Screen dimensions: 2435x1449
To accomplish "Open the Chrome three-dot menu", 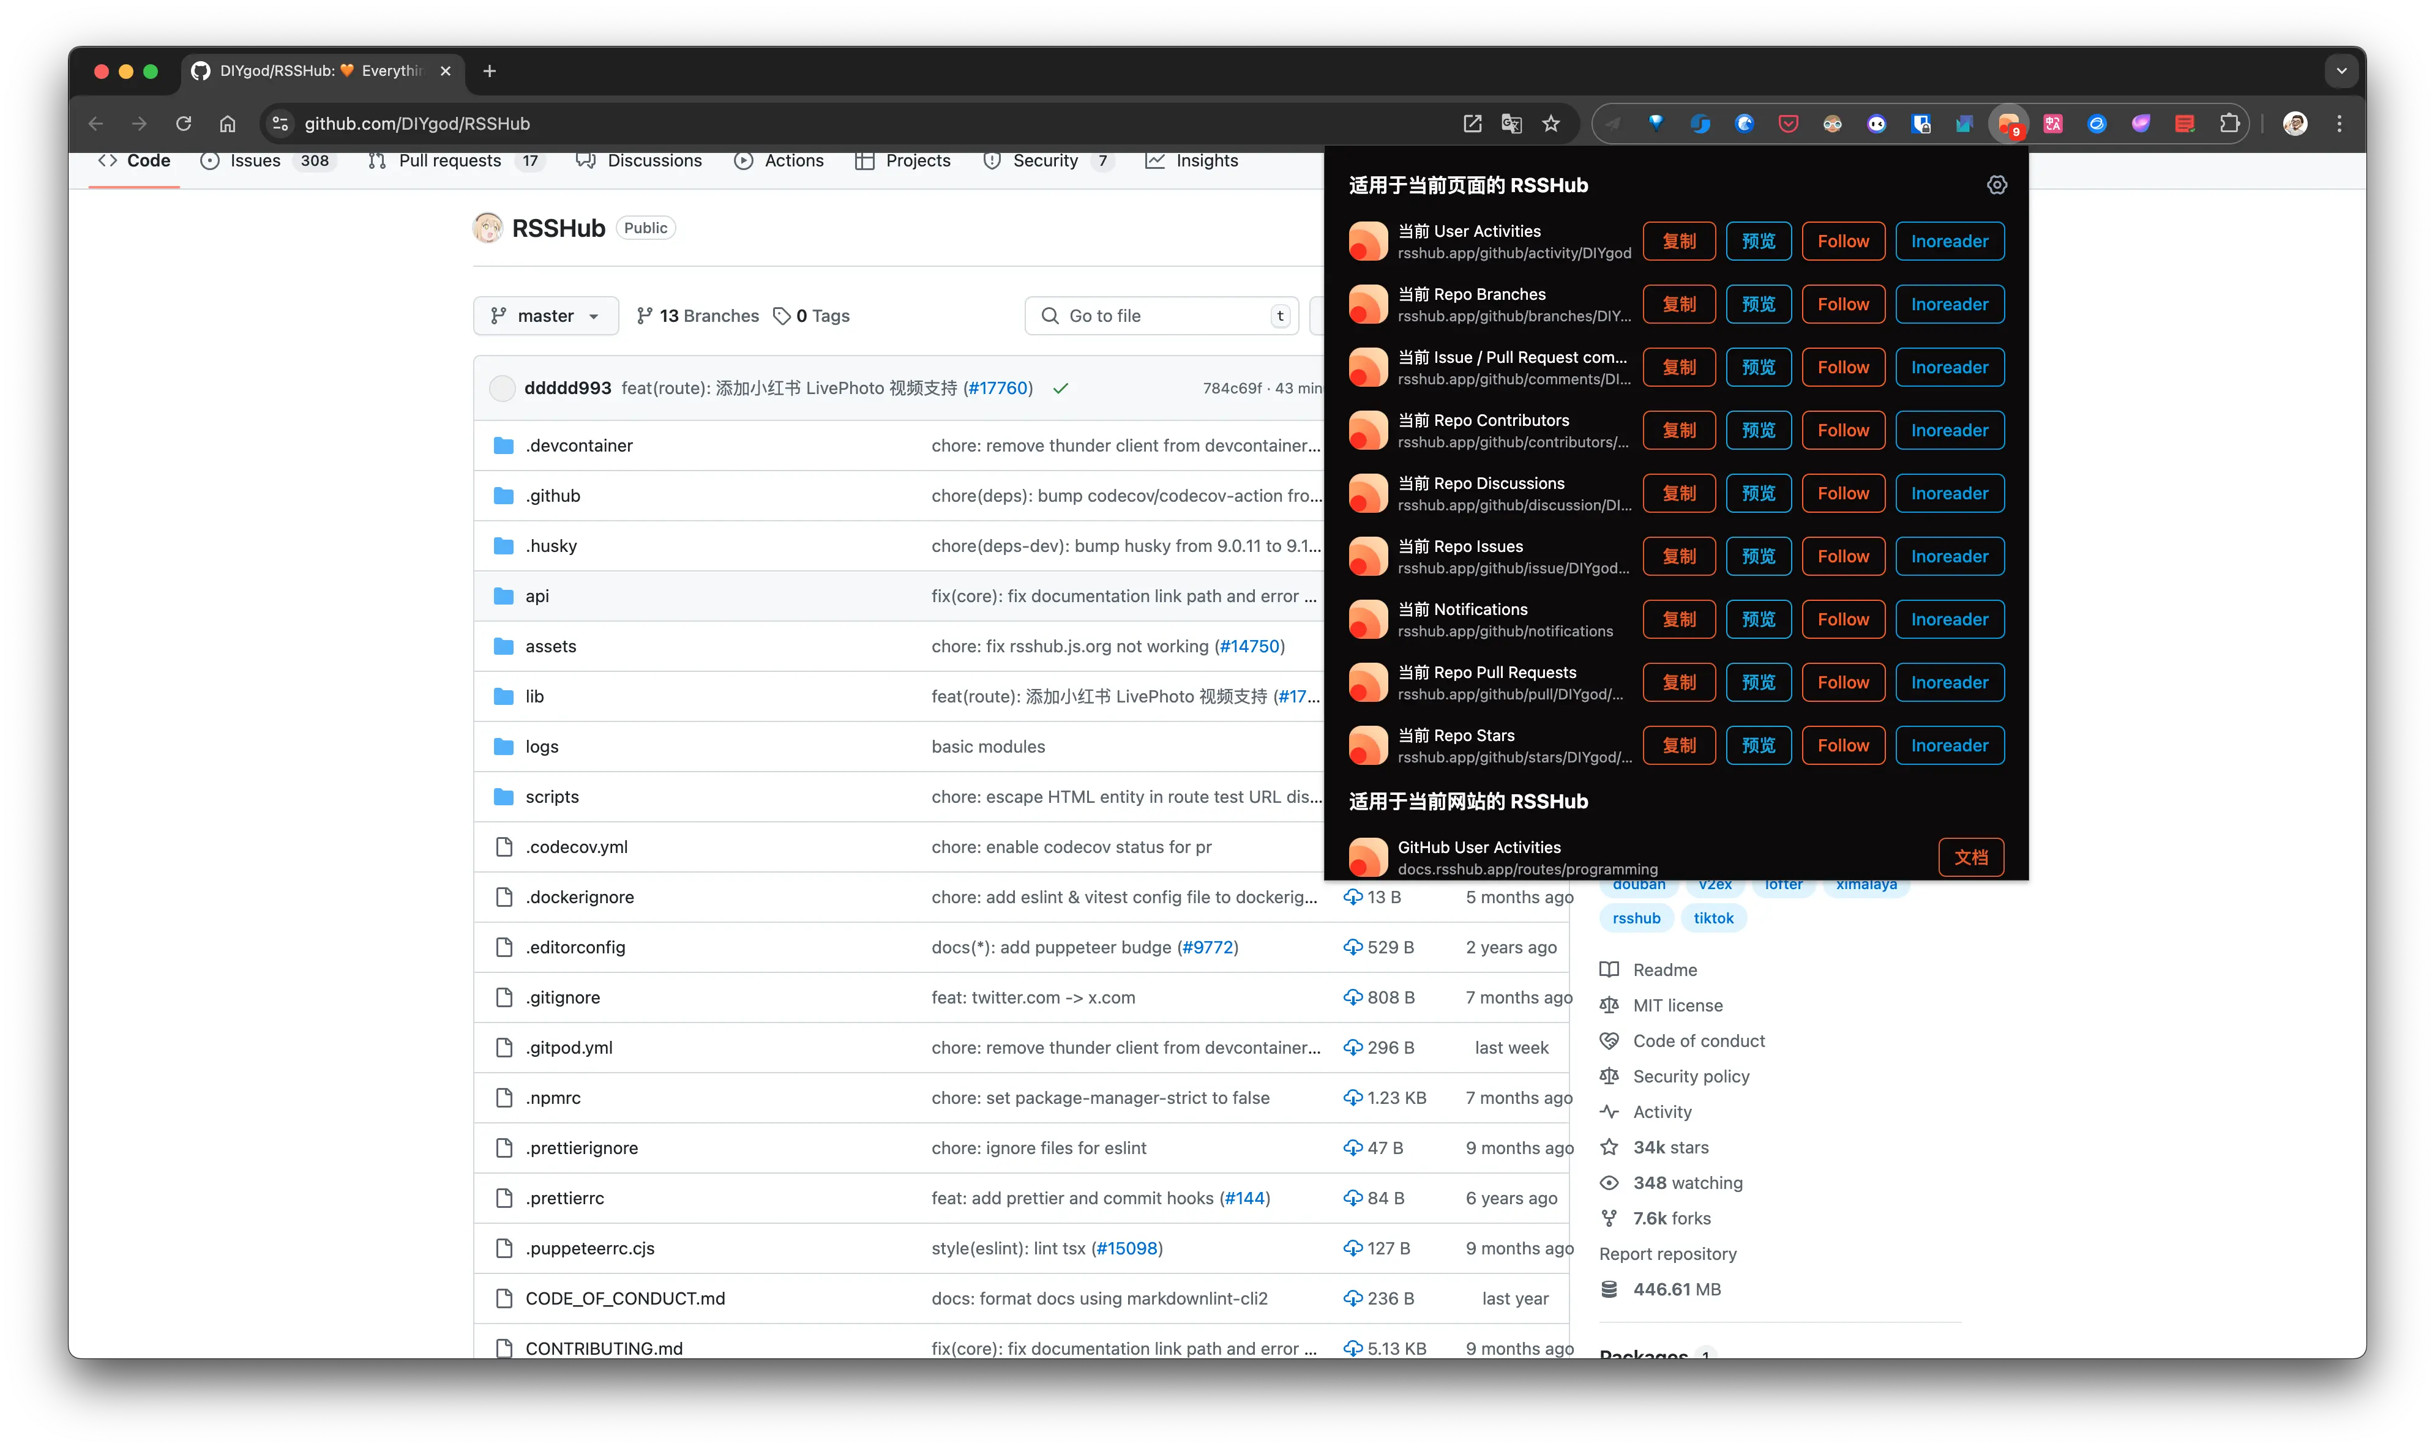I will tap(2340, 124).
